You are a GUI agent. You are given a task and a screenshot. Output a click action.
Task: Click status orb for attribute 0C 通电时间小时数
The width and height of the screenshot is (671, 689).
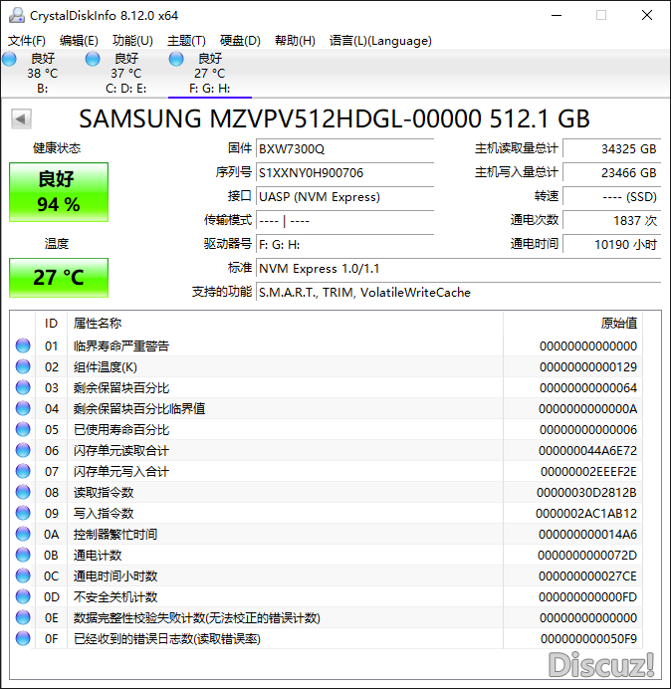coord(23,575)
